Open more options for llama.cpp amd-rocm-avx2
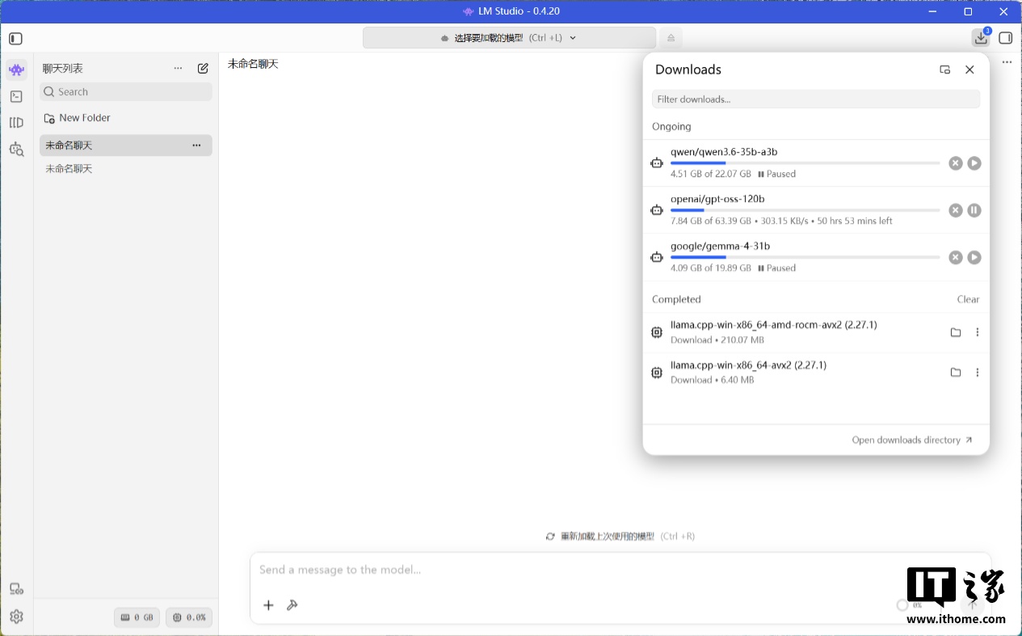 click(x=978, y=332)
